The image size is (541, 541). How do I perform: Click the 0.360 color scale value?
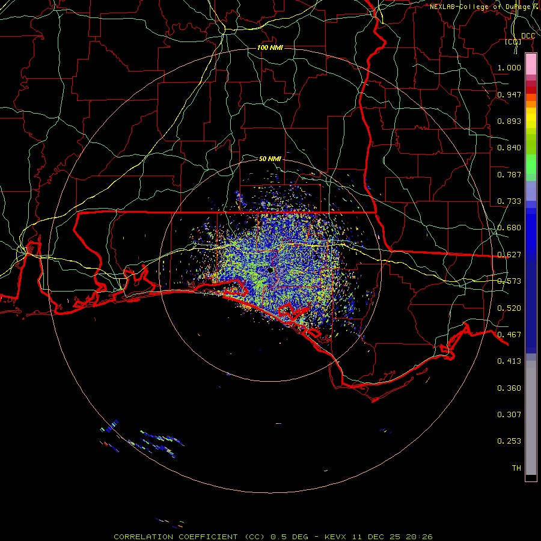pos(509,388)
